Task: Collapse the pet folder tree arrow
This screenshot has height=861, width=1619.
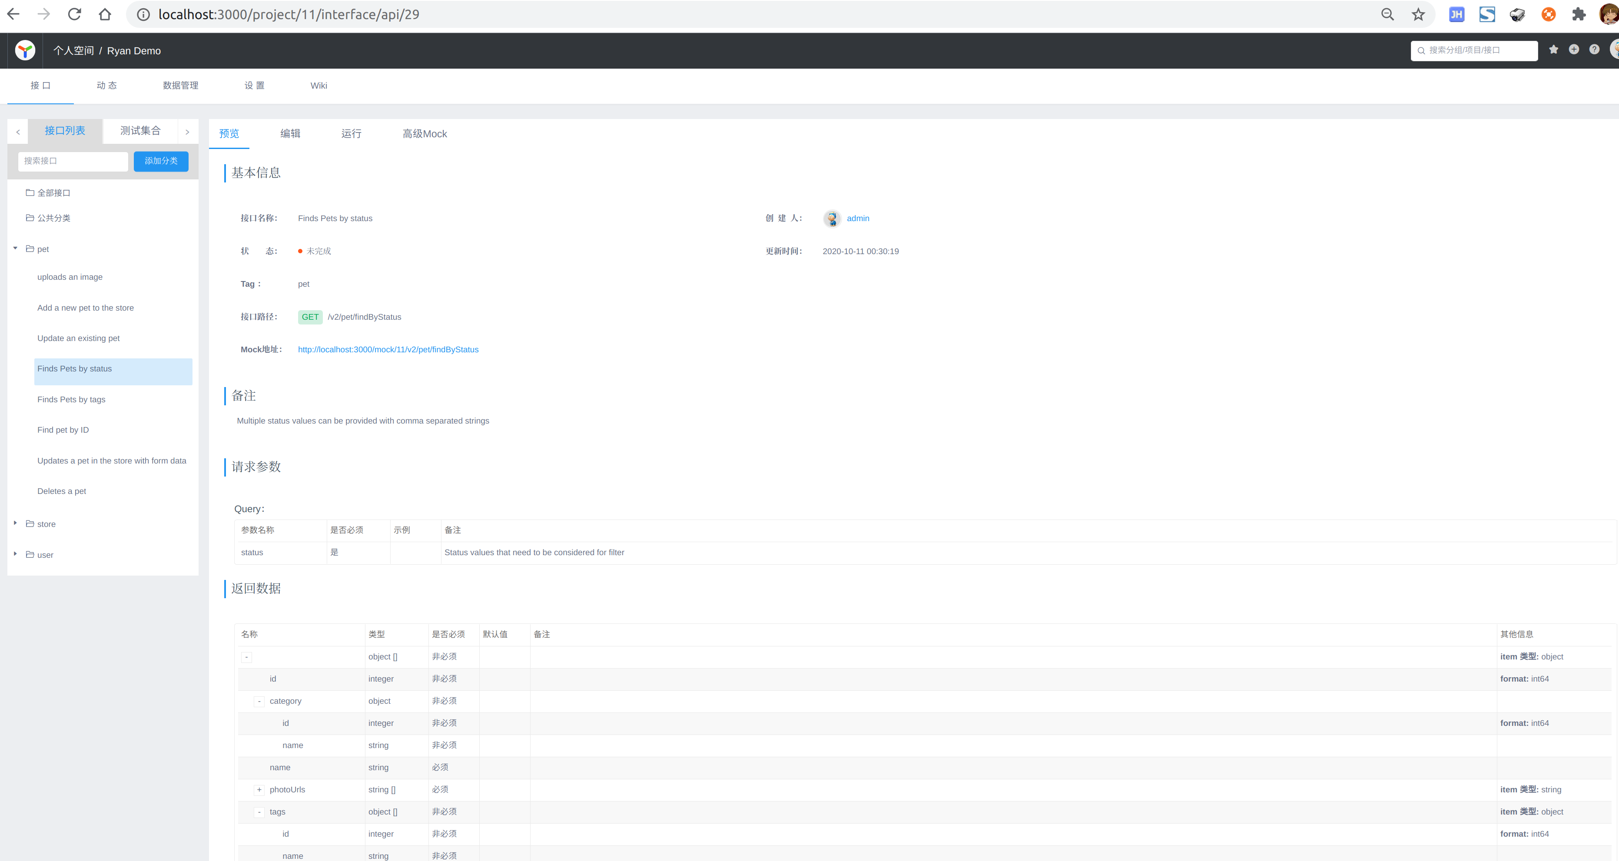Action: [x=15, y=248]
